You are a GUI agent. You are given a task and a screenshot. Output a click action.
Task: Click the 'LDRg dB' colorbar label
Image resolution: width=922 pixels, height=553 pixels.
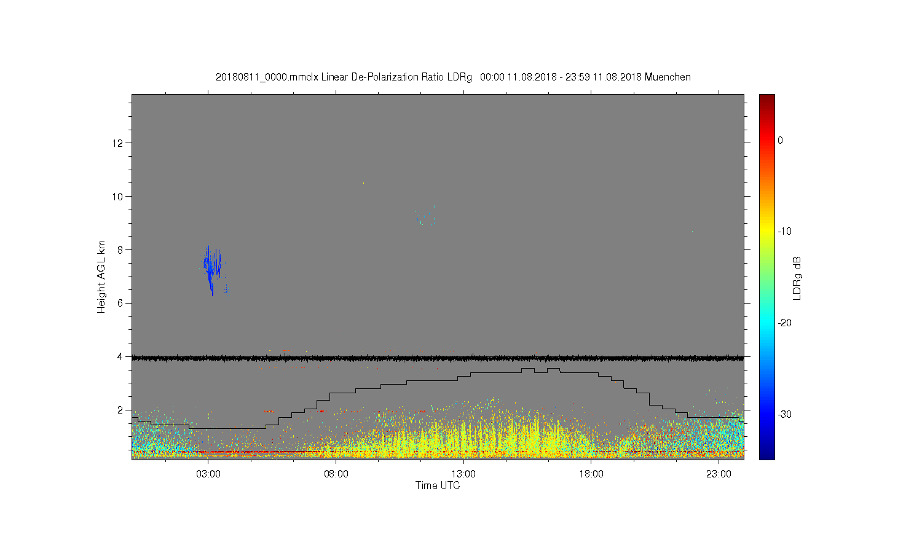(x=797, y=278)
